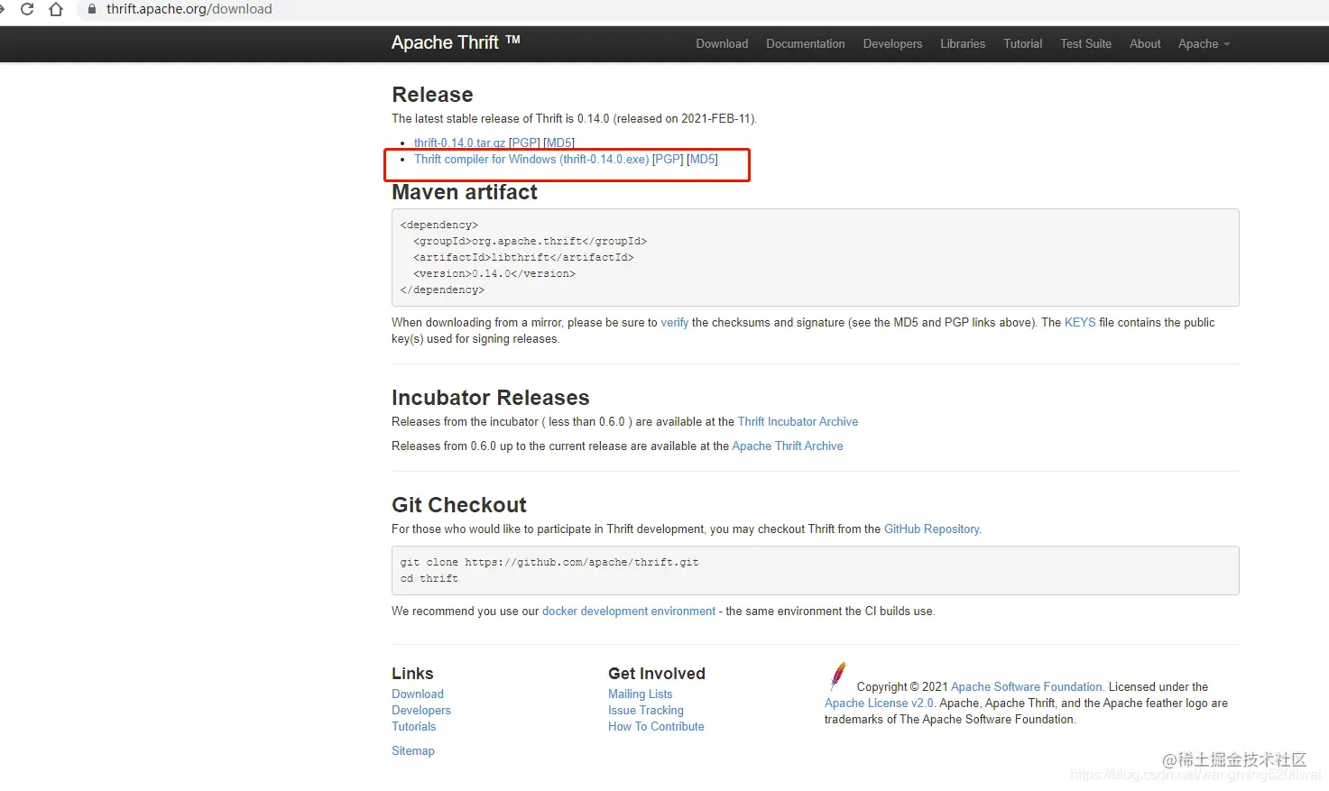This screenshot has height=791, width=1329.
Task: Click the address bar URL field
Action: coord(704,9)
